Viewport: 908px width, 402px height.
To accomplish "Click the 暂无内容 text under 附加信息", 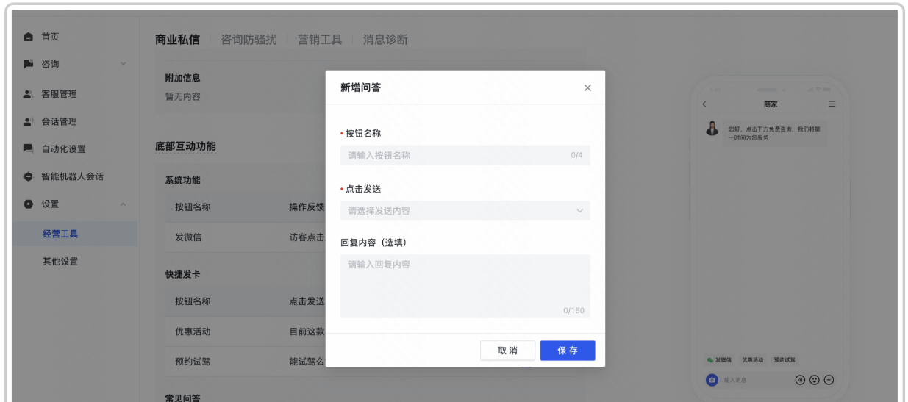I will pyautogui.click(x=182, y=96).
